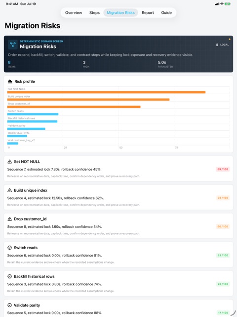
Task: Click the cellular signal icon in the status bar
Action: click(217, 4)
